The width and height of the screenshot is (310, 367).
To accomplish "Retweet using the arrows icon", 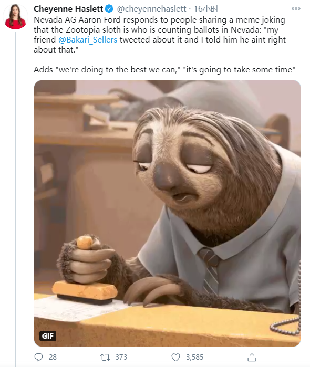I will point(105,357).
